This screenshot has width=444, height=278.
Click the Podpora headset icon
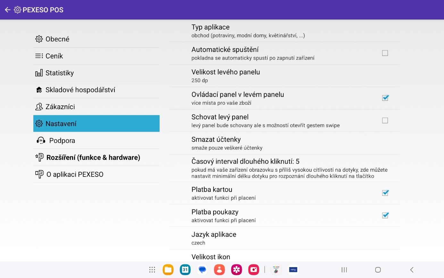(x=41, y=141)
